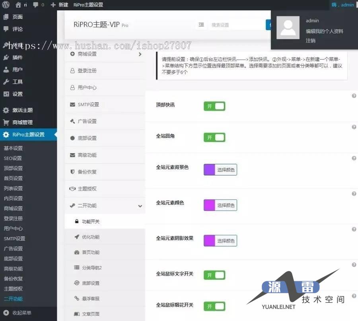The width and height of the screenshot is (358, 321).
Task: Click the 编辑我的个人资料 link
Action: tap(324, 31)
